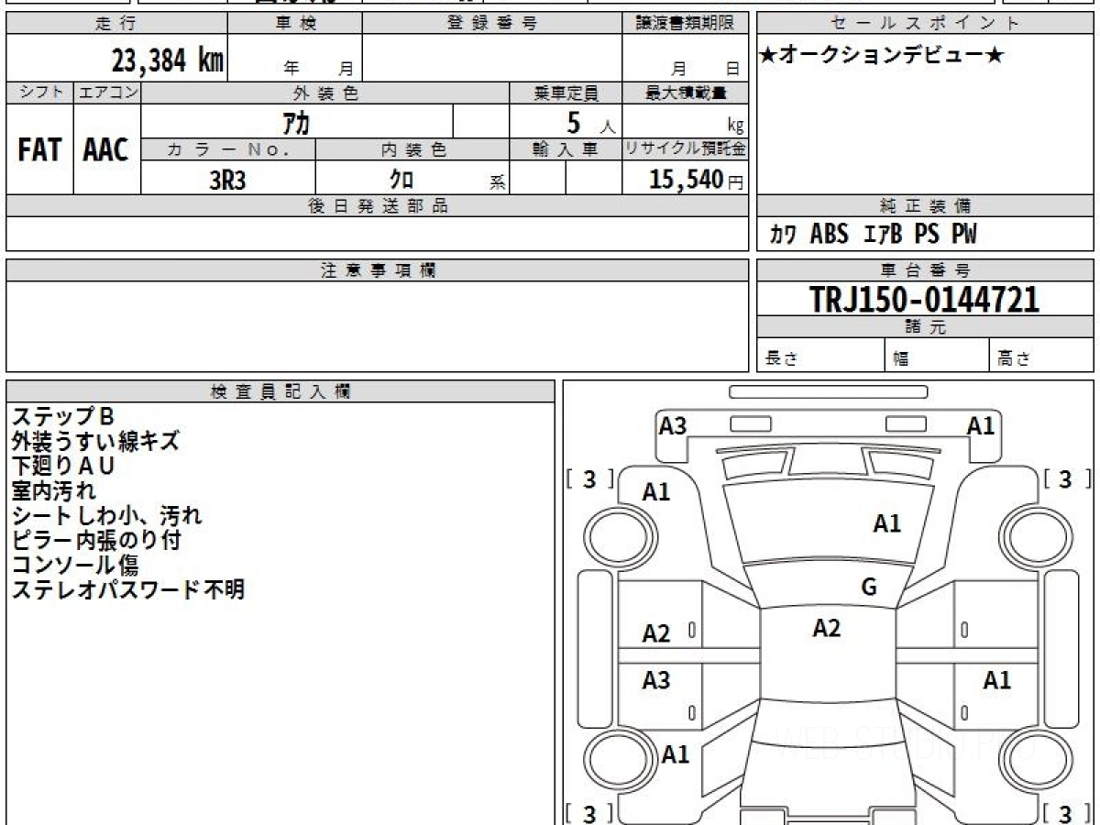Click the 高さ dimension label
1100x825 pixels.
(x=1015, y=359)
